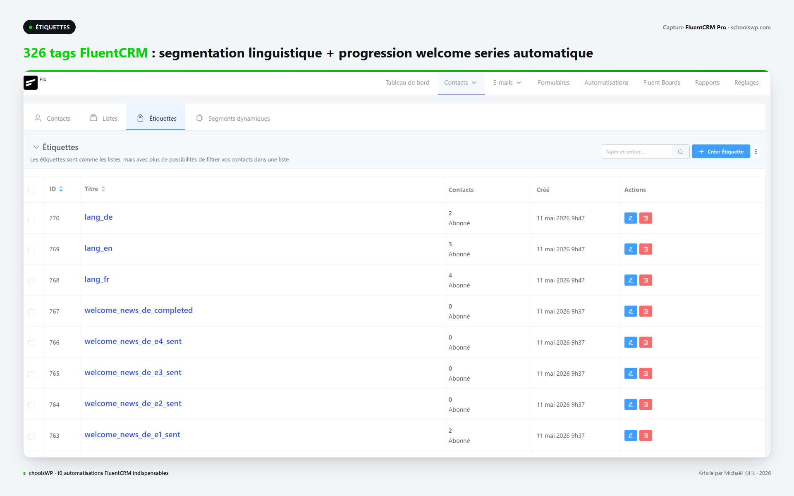Click the Créer Étiquette button

pos(721,152)
